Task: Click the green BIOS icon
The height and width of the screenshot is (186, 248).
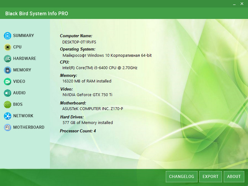Action: 7,104
